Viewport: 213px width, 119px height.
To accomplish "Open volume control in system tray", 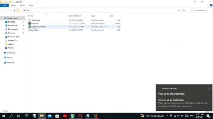I will 178,116.
